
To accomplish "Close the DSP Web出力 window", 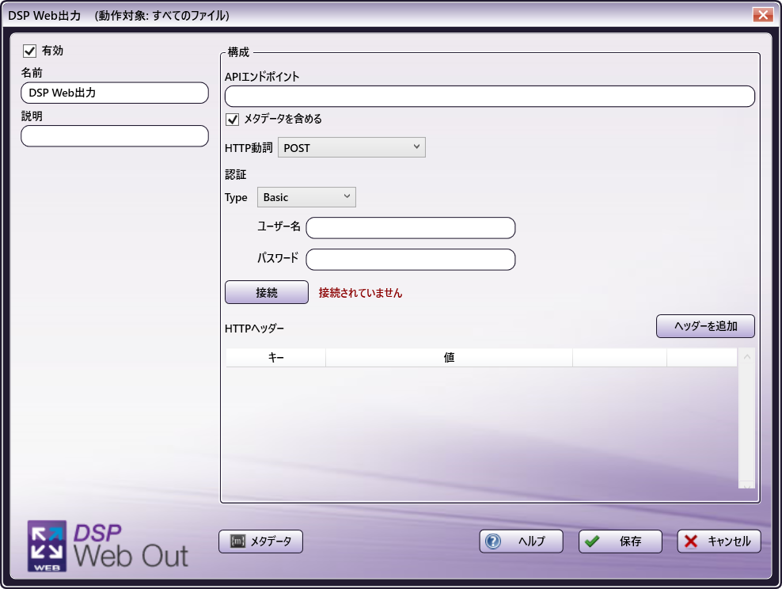I will click(763, 15).
